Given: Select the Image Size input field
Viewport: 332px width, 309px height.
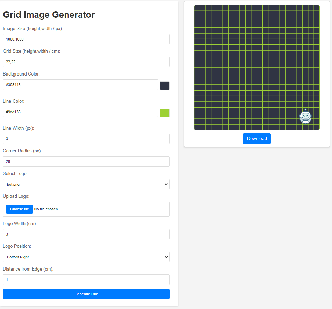Looking at the screenshot, I should (x=86, y=39).
